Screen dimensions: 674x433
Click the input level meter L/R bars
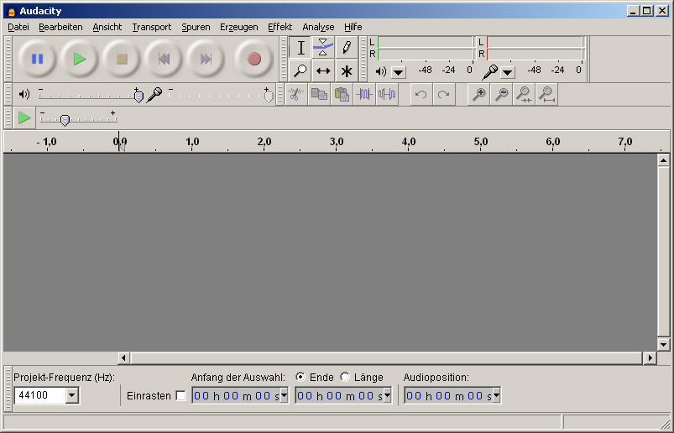(x=536, y=48)
